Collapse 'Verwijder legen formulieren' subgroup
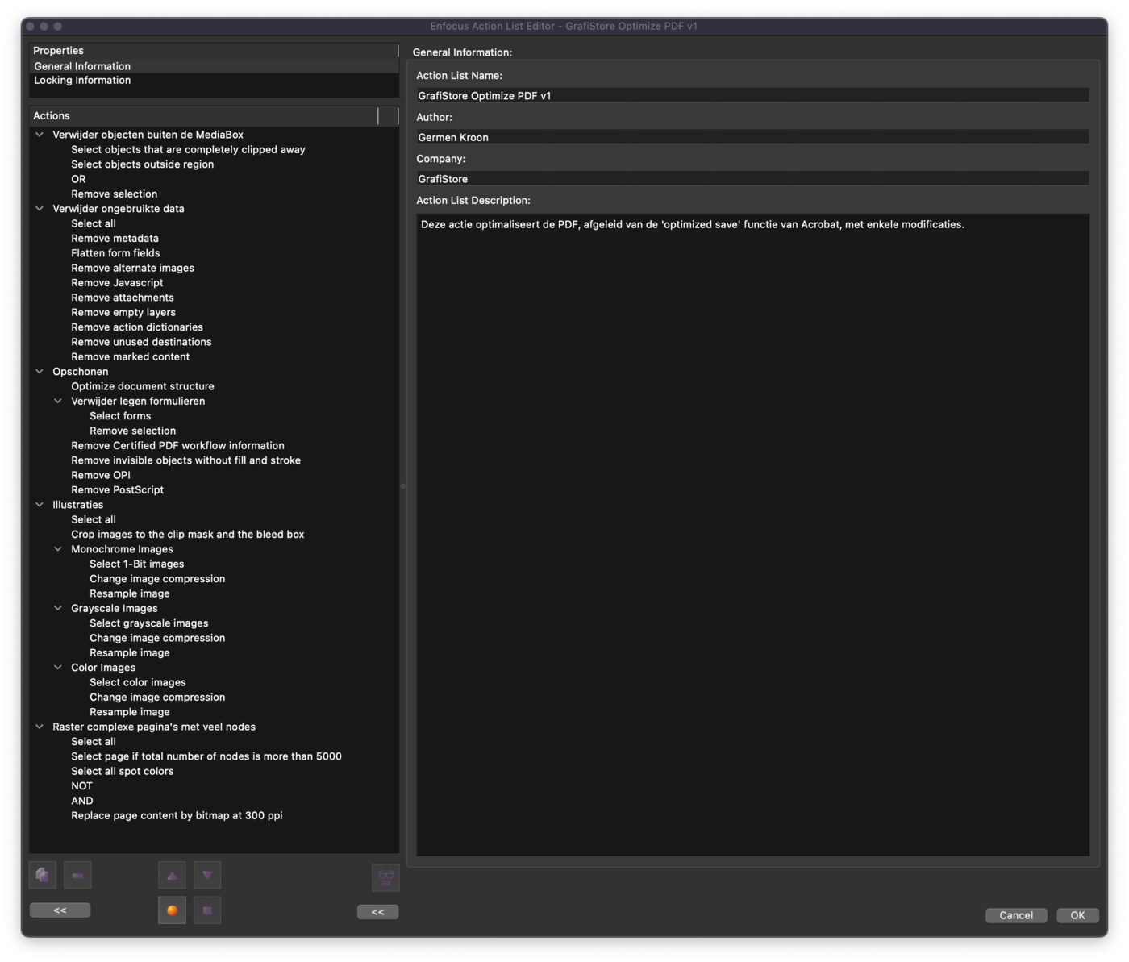The height and width of the screenshot is (962, 1129). (x=58, y=401)
